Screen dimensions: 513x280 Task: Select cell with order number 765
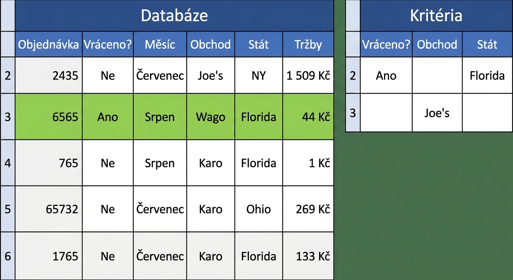pyautogui.click(x=48, y=163)
